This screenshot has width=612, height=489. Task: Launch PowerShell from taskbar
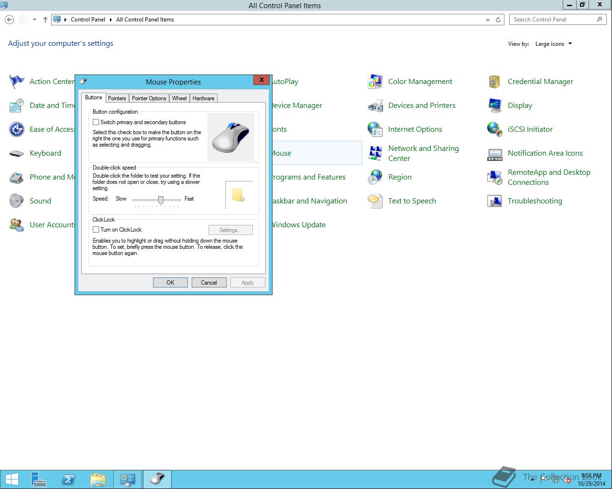(68, 479)
